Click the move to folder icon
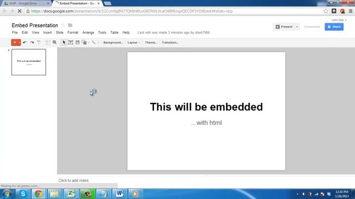Viewport: 355px width, 199px height. click(x=70, y=25)
